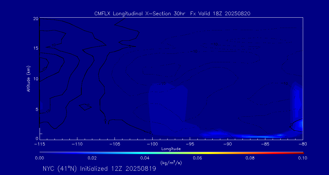
Task: Click the longitude tick label -85
Action: [265, 144]
